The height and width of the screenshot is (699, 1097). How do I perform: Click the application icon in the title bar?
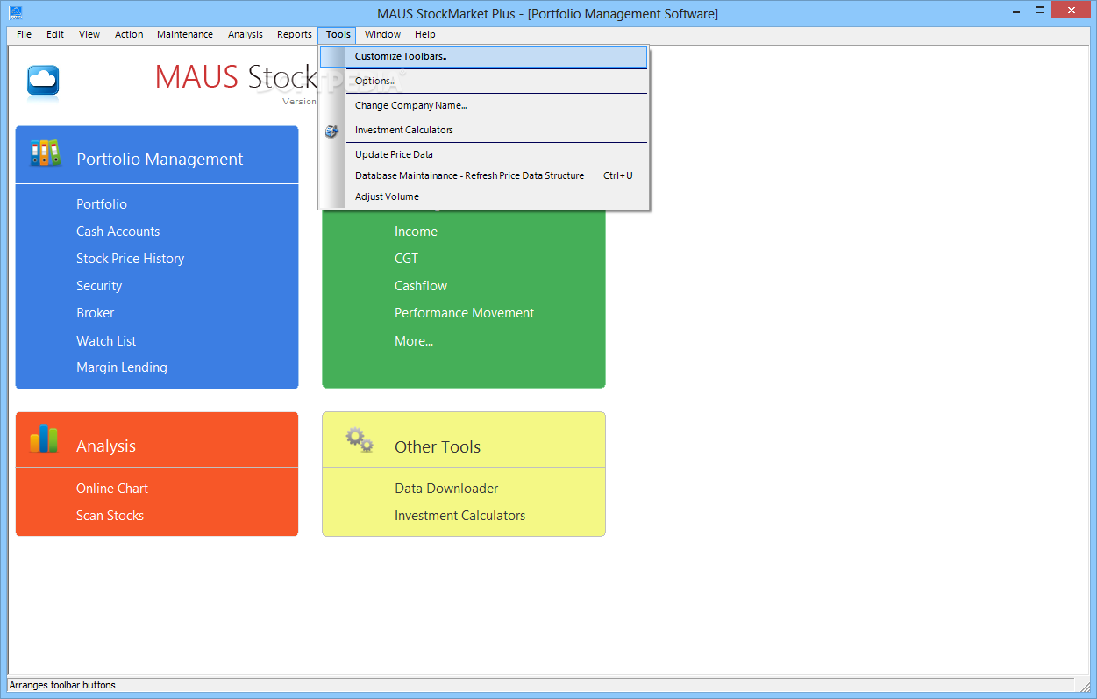tap(15, 12)
